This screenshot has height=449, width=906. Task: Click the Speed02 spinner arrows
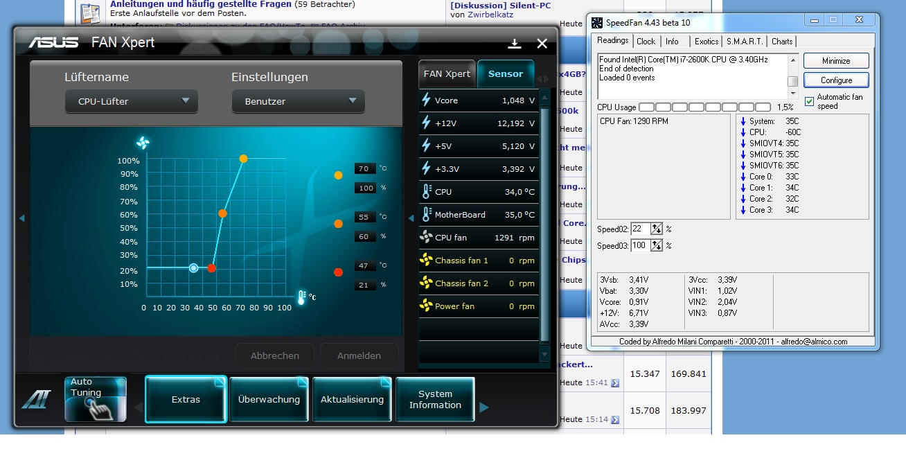(x=657, y=229)
